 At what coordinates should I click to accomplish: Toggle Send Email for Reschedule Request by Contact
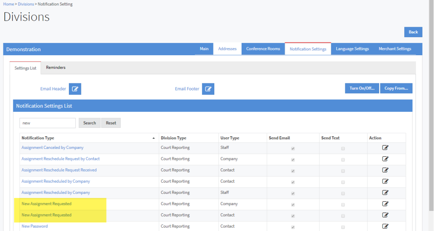(293, 160)
